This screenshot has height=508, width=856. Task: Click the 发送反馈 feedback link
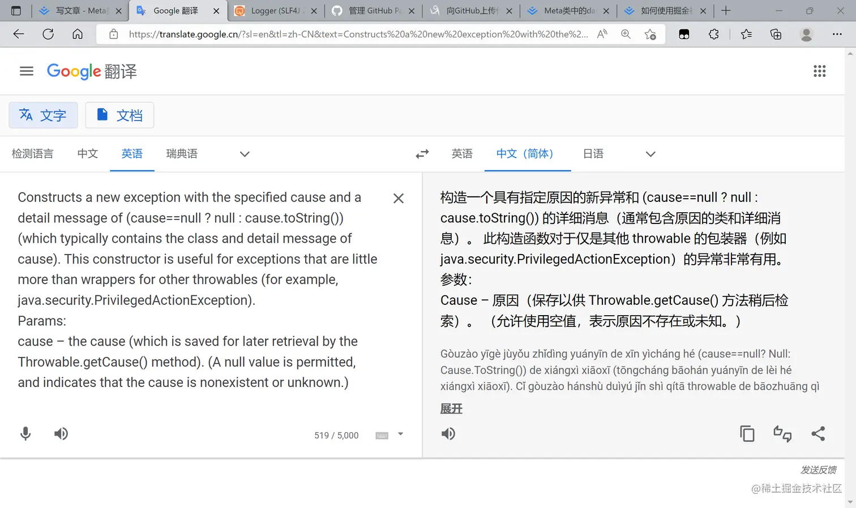point(819,470)
